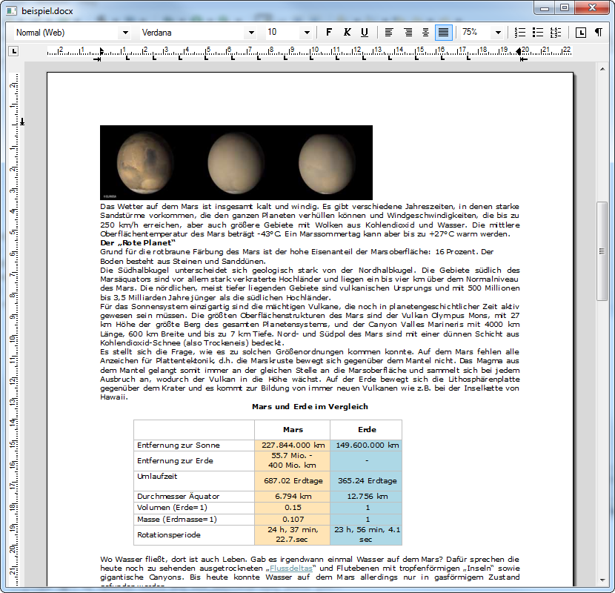Click the tab stop type icon in toolbar
Screen dimensions: 615x593
tap(581, 33)
